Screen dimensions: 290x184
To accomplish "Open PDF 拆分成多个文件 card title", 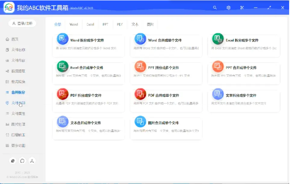I will point(86,95).
